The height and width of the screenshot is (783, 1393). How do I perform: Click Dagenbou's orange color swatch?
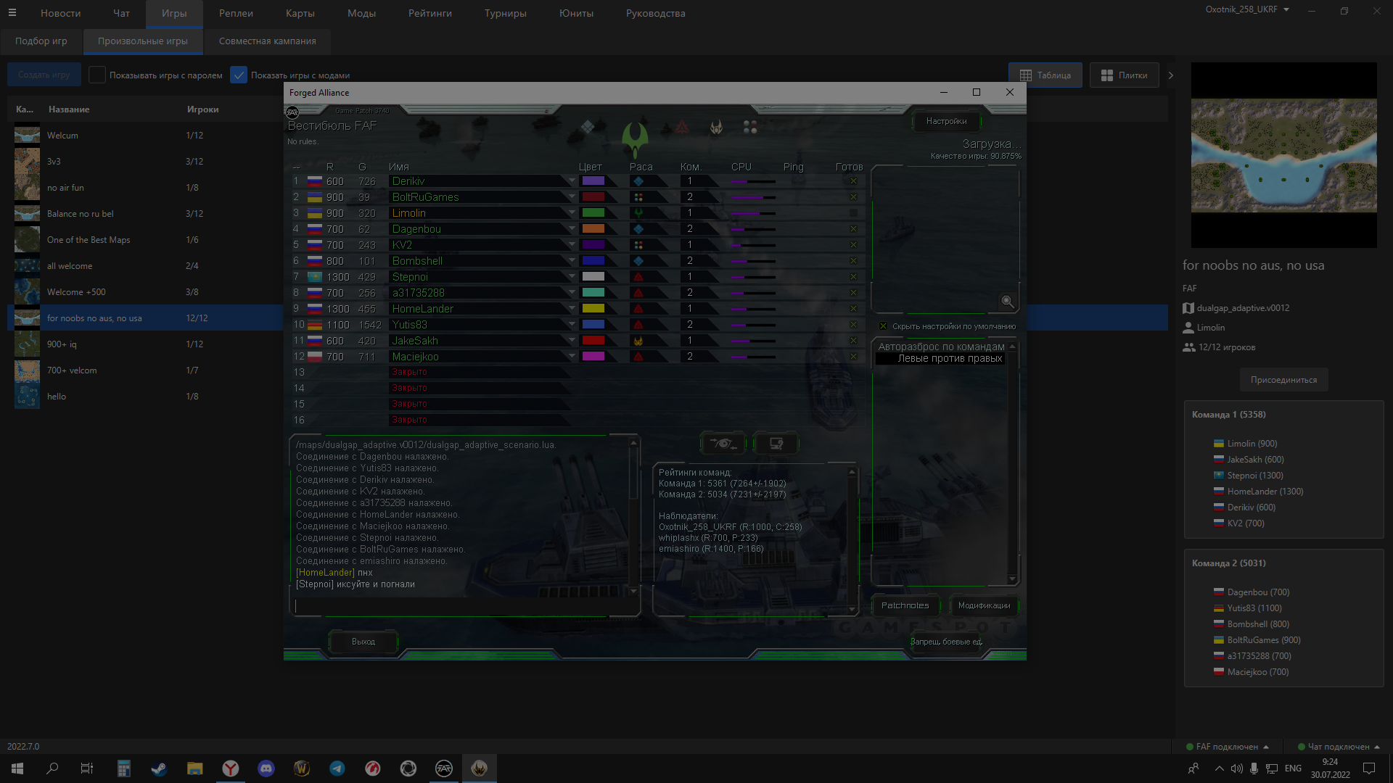pyautogui.click(x=593, y=229)
